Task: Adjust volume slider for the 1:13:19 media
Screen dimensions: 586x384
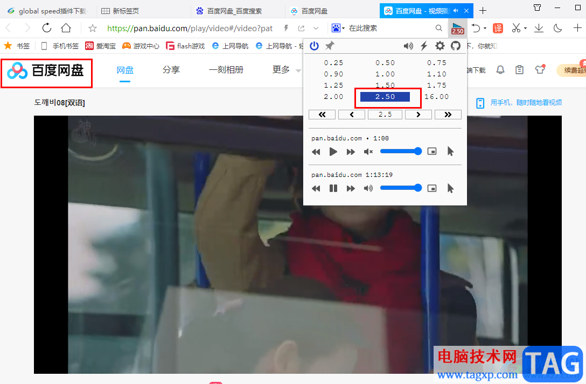Action: tap(401, 188)
